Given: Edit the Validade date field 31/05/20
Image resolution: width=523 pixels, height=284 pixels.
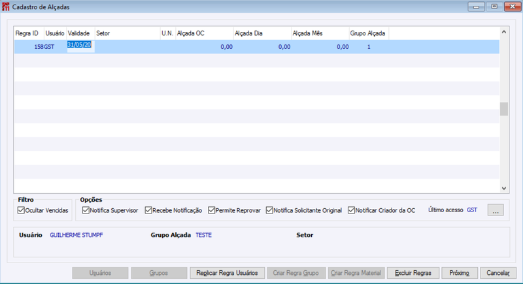Looking at the screenshot, I should [80, 46].
